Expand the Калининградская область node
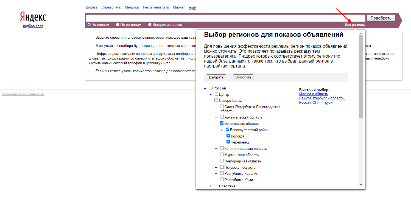Viewport: 411px width, 197px height. pyautogui.click(x=216, y=149)
